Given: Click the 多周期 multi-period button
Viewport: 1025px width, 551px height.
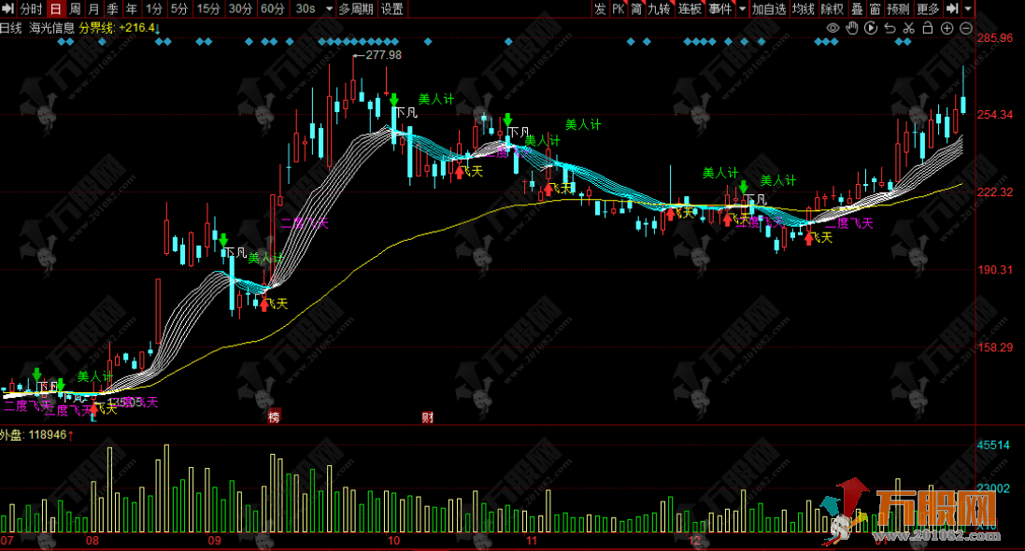Looking at the screenshot, I should (355, 9).
